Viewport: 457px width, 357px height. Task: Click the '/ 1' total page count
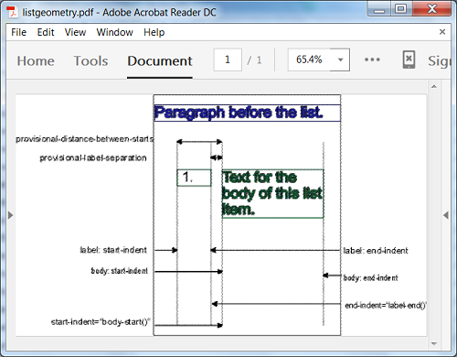click(x=254, y=59)
